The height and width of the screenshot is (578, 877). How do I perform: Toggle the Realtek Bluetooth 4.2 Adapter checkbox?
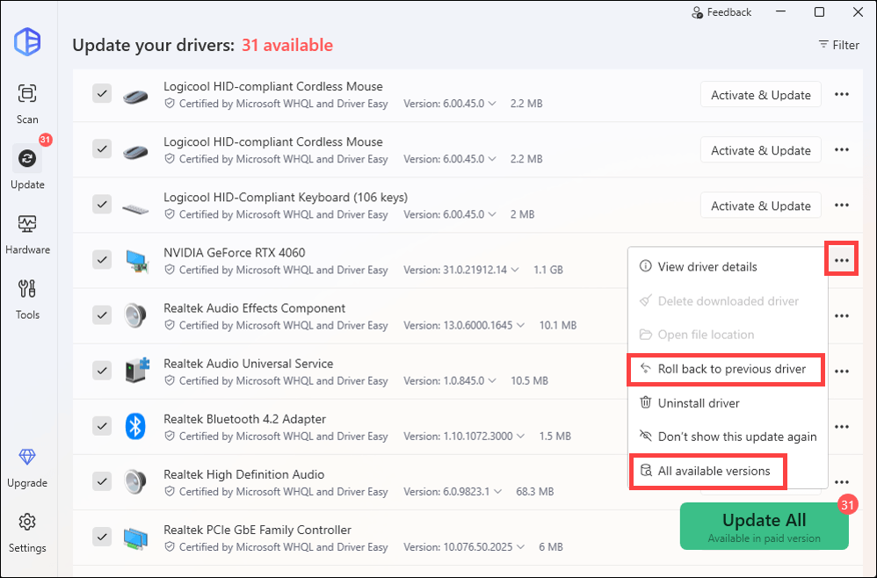[102, 426]
